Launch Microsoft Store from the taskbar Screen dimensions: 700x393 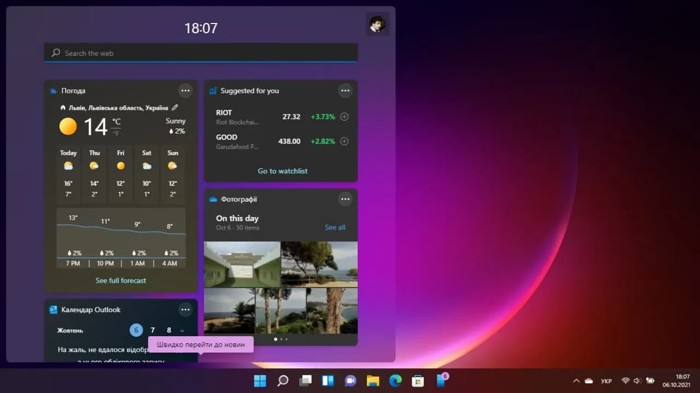pyautogui.click(x=418, y=380)
